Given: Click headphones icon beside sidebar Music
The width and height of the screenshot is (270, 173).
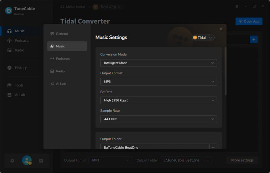Looking at the screenshot, I should (x=9, y=31).
